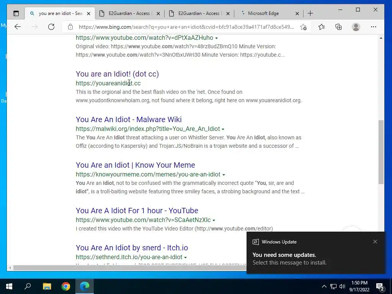The image size is (392, 294).
Task: Select the Windows Update 'You need some updates' message
Action: tap(289, 258)
